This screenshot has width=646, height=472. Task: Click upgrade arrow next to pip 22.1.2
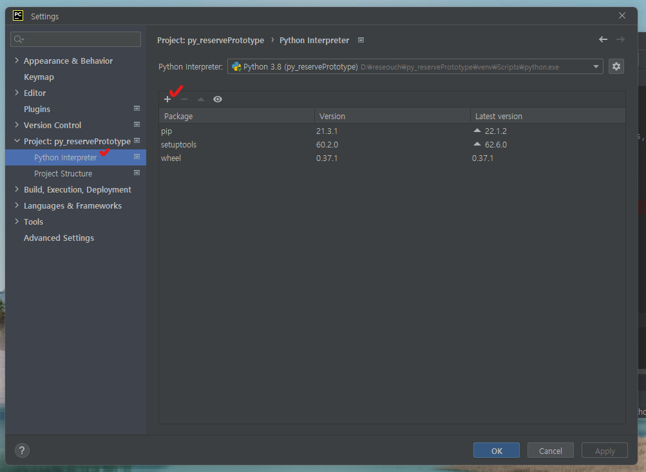click(477, 130)
